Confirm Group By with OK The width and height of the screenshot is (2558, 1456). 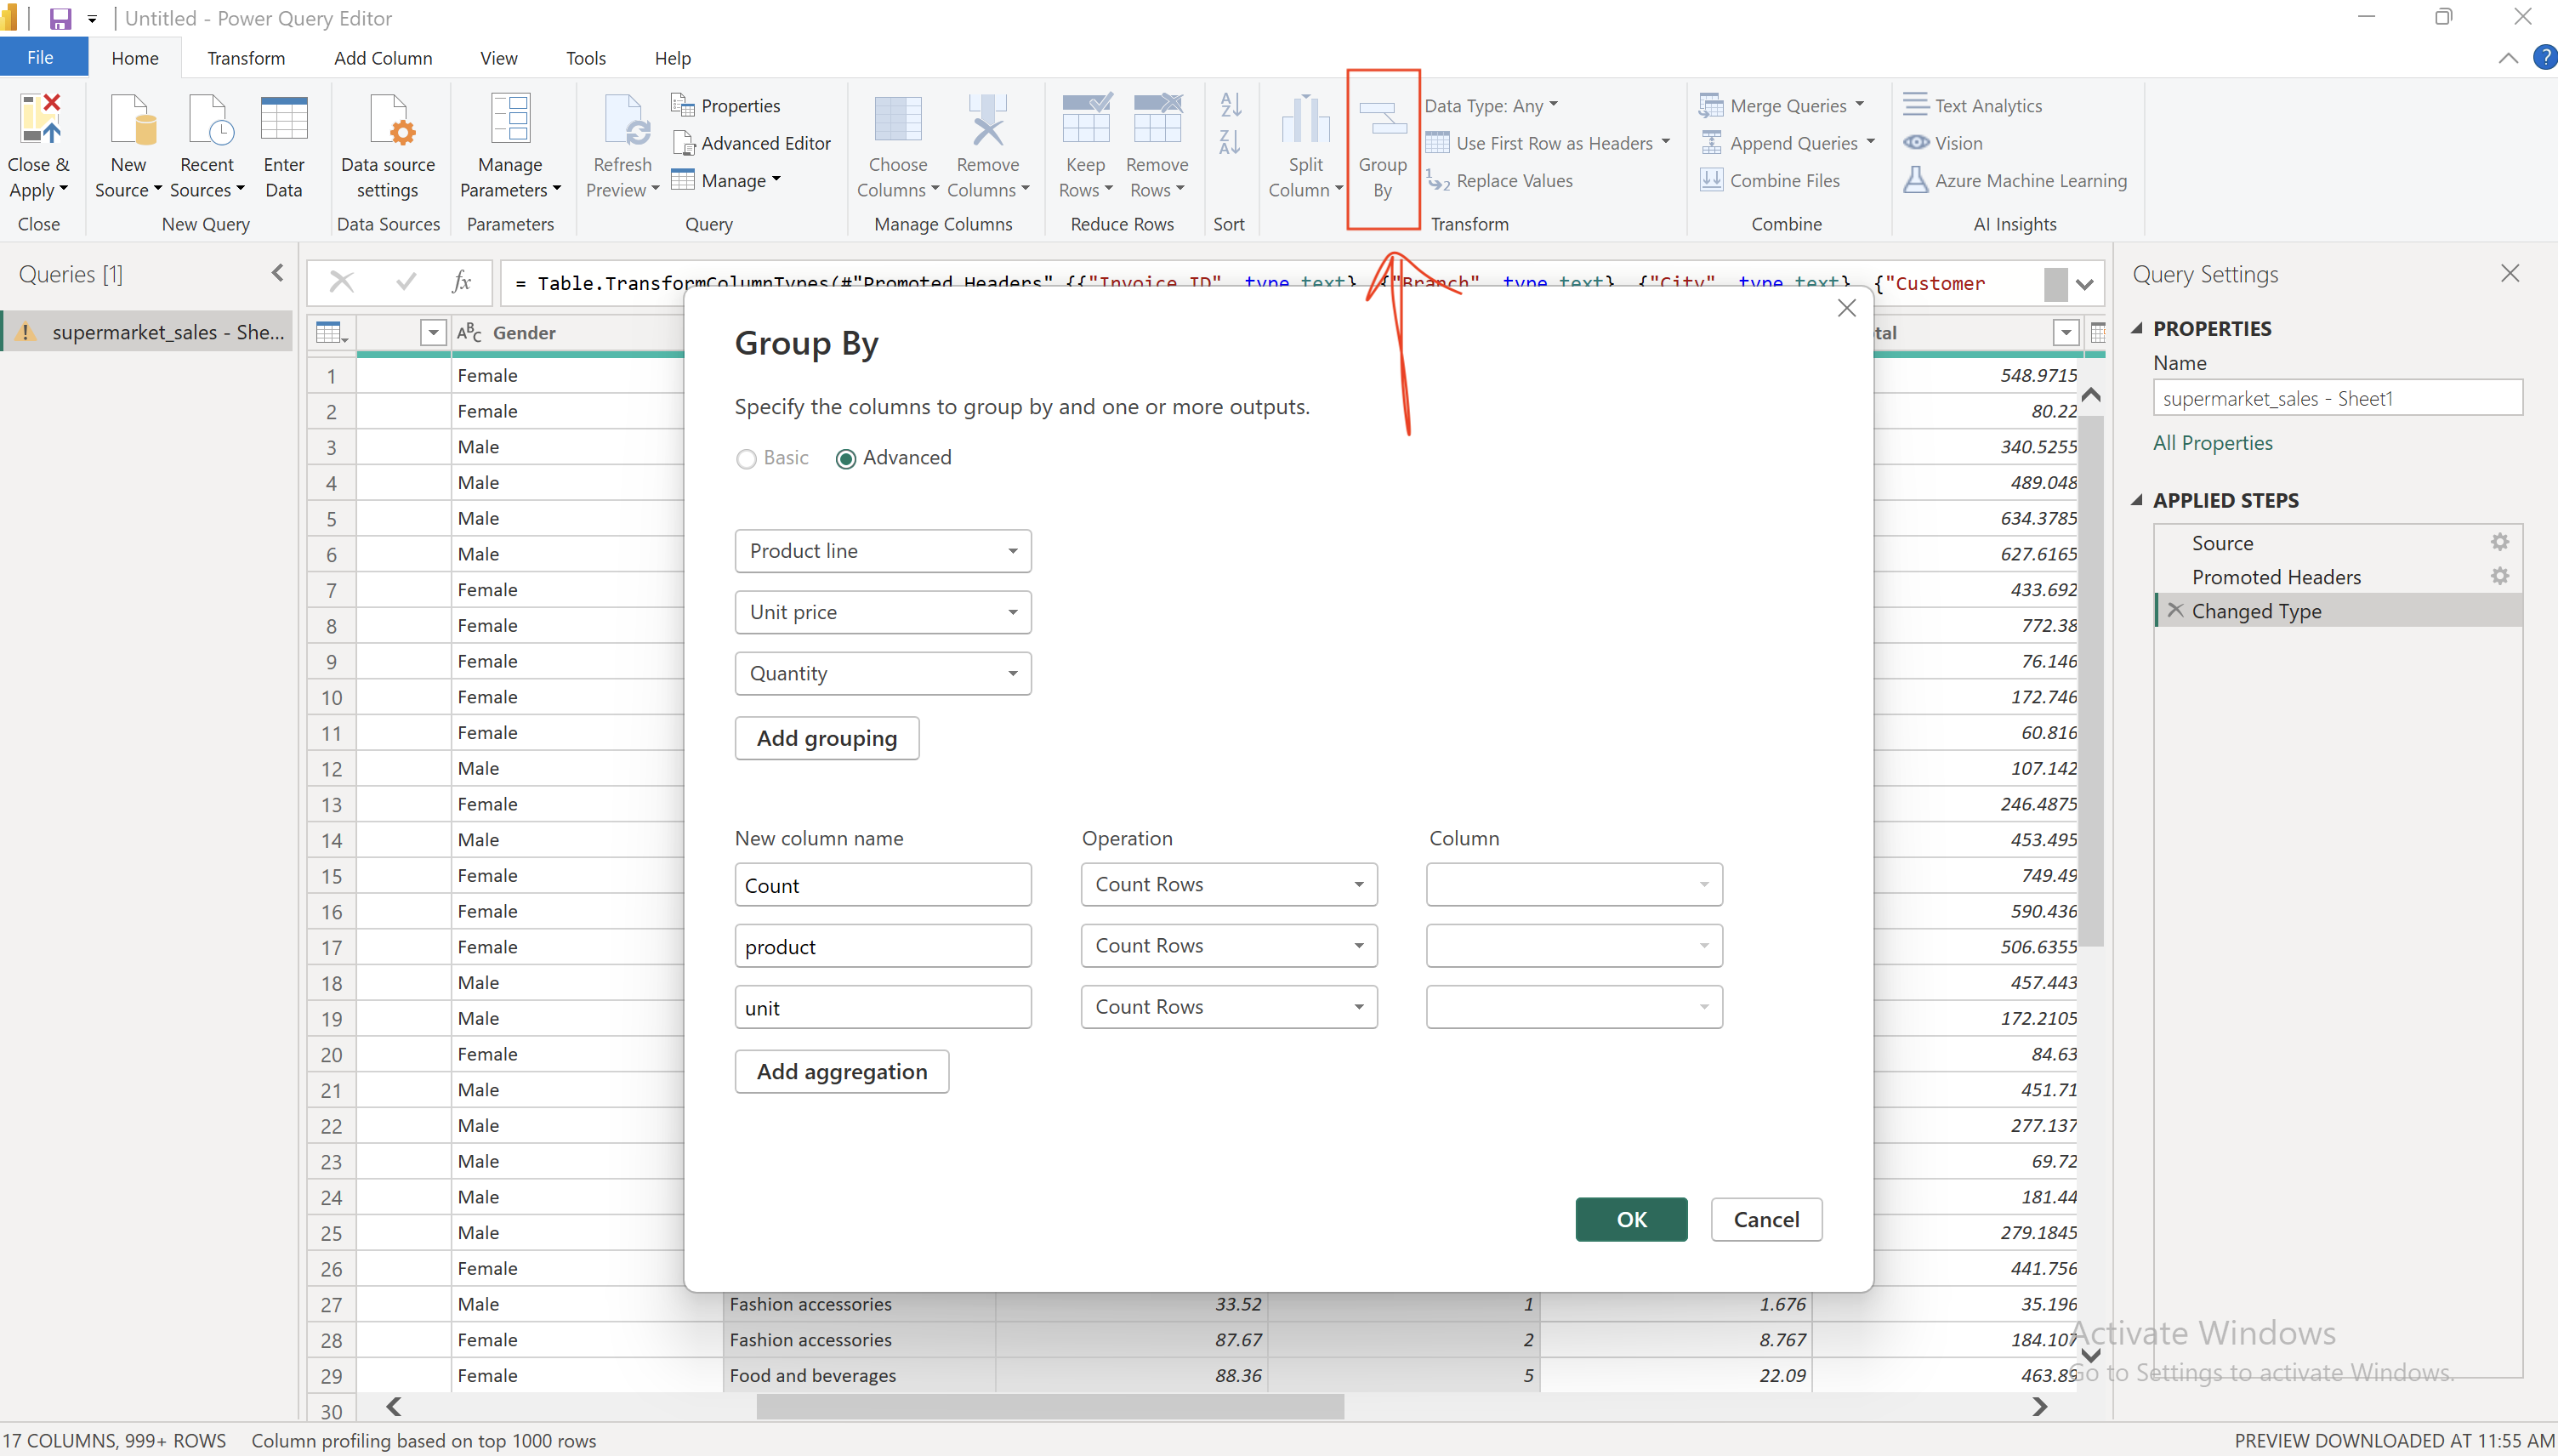pos(1631,1219)
